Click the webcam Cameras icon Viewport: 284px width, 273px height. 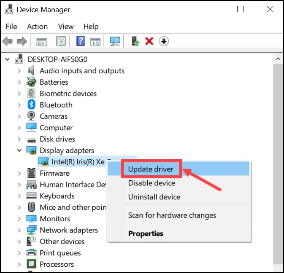[31, 116]
